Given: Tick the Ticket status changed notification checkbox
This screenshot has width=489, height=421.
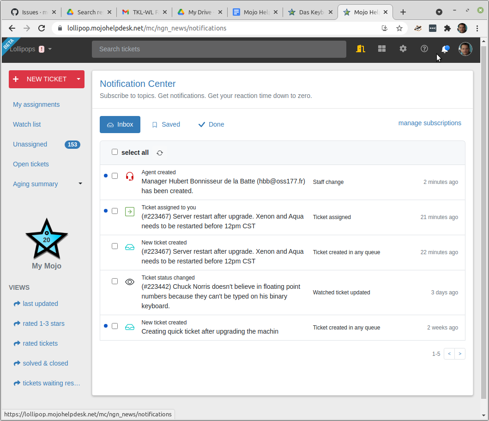Looking at the screenshot, I should (x=115, y=281).
